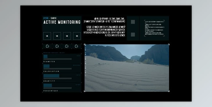Click the bracketed data readout text block
212x107 pixels.
[x=154, y=28]
